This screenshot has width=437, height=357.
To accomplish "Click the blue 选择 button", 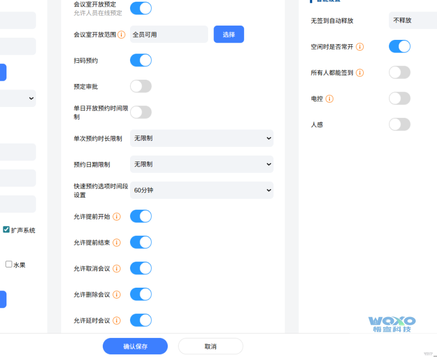I will 228,34.
